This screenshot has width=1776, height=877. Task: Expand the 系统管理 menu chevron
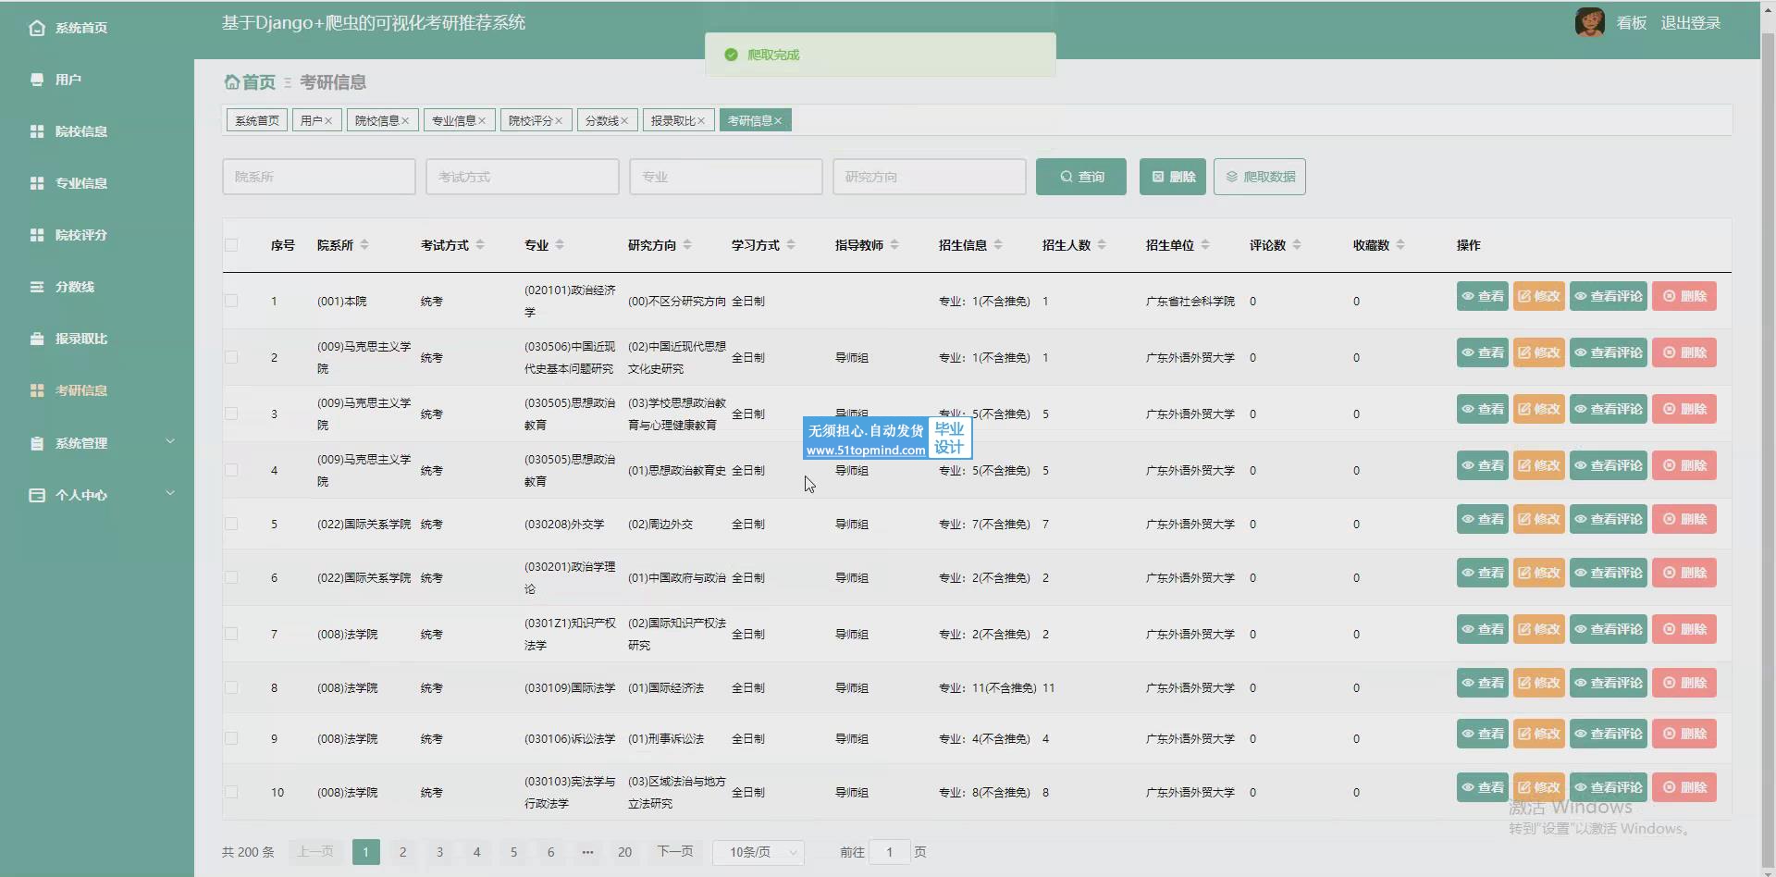[170, 441]
